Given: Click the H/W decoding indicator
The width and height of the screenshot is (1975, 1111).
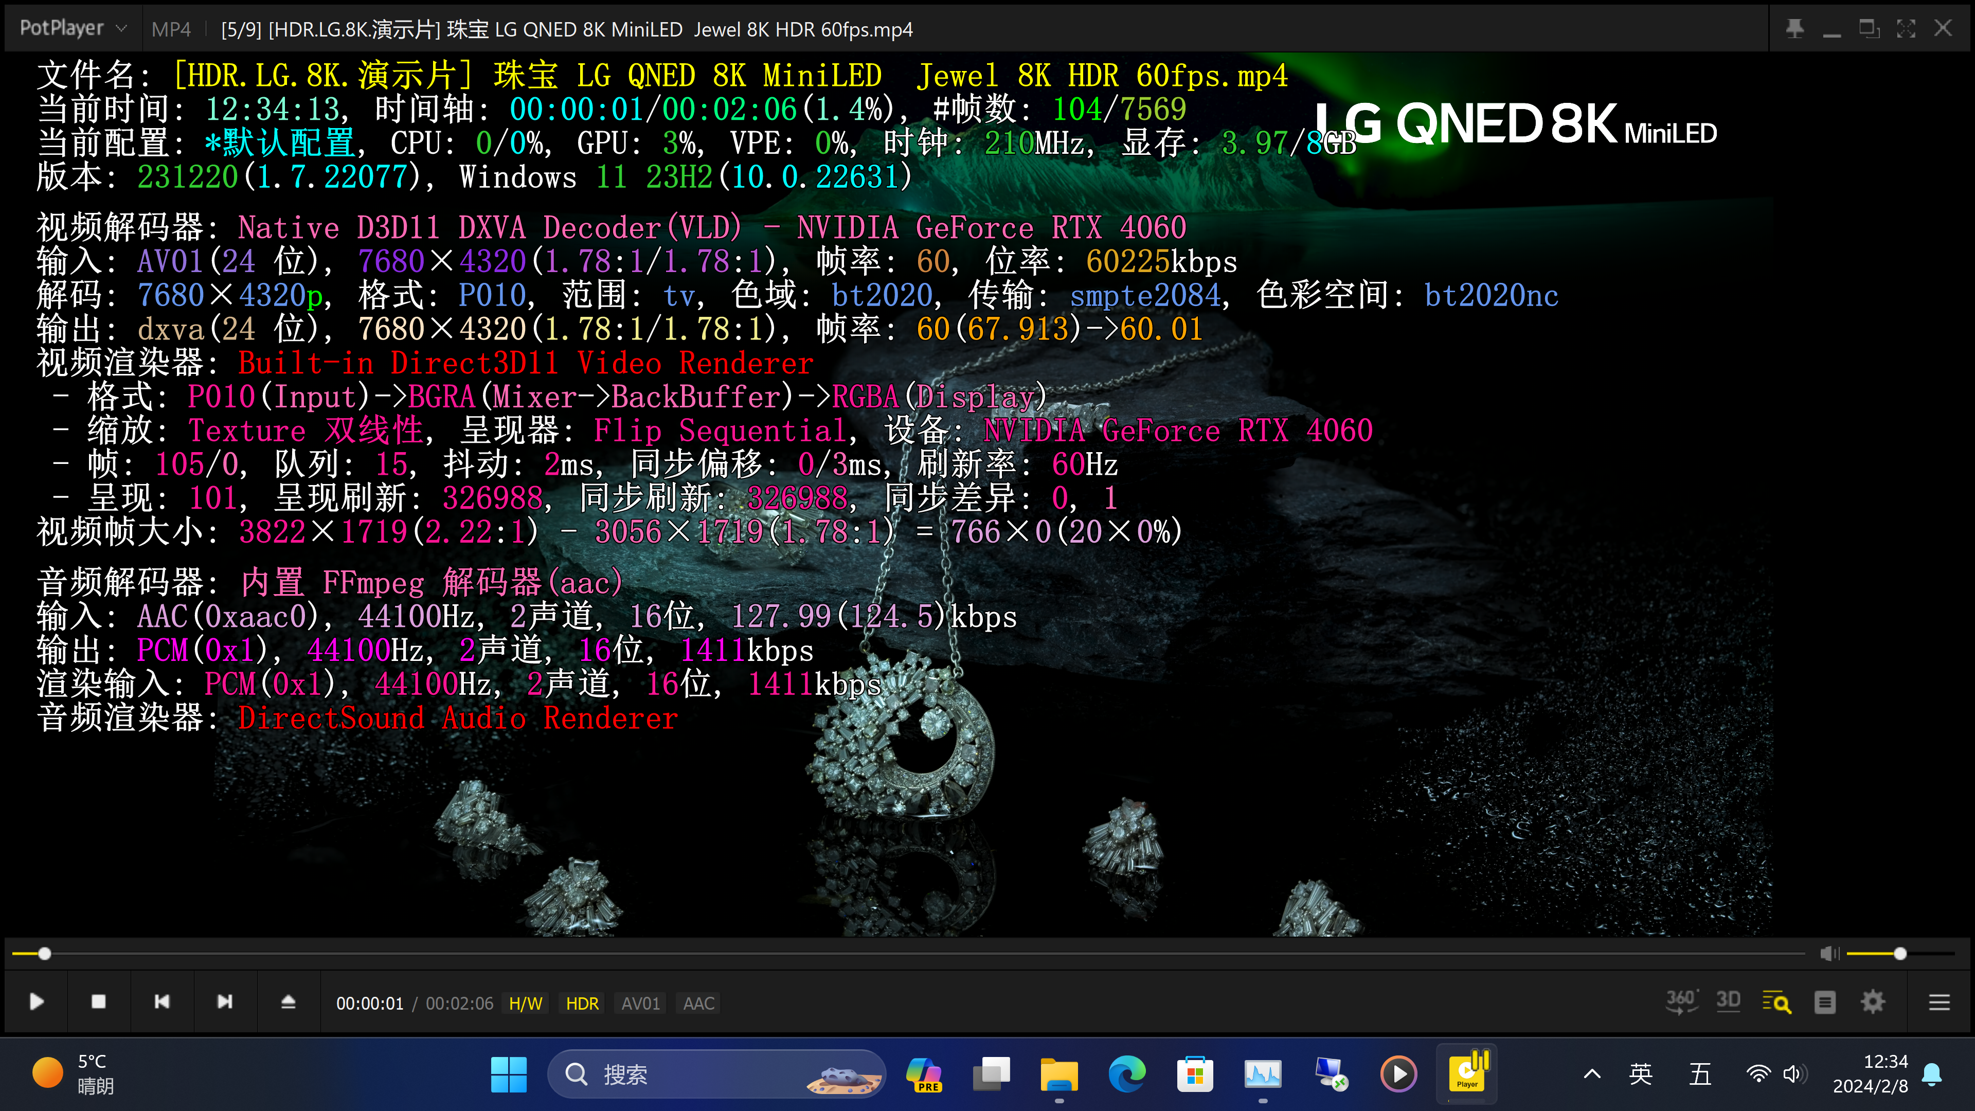Looking at the screenshot, I should point(525,1004).
